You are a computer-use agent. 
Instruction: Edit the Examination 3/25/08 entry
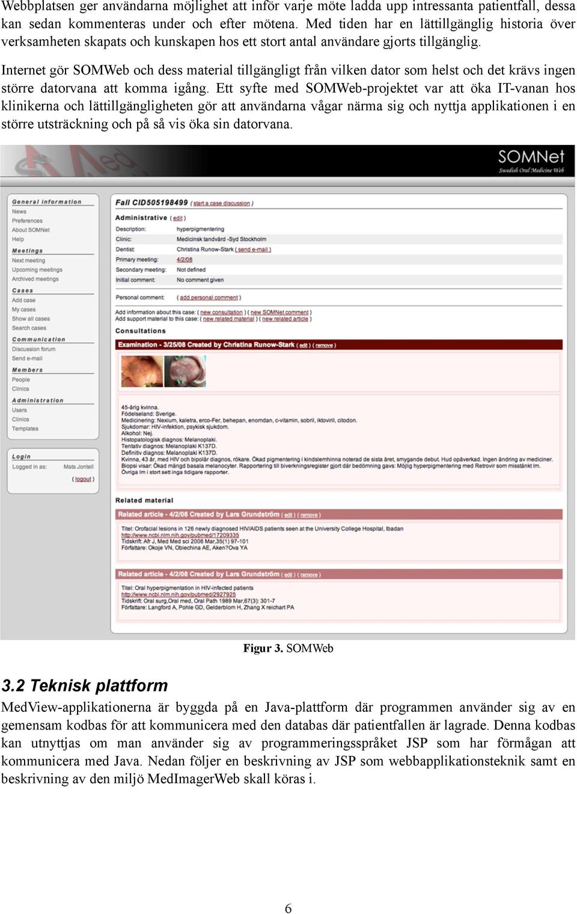click(304, 345)
